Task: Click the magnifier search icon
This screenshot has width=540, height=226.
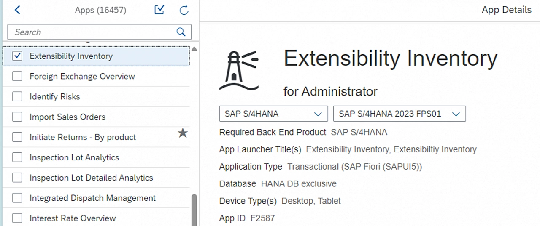Action: (x=181, y=32)
